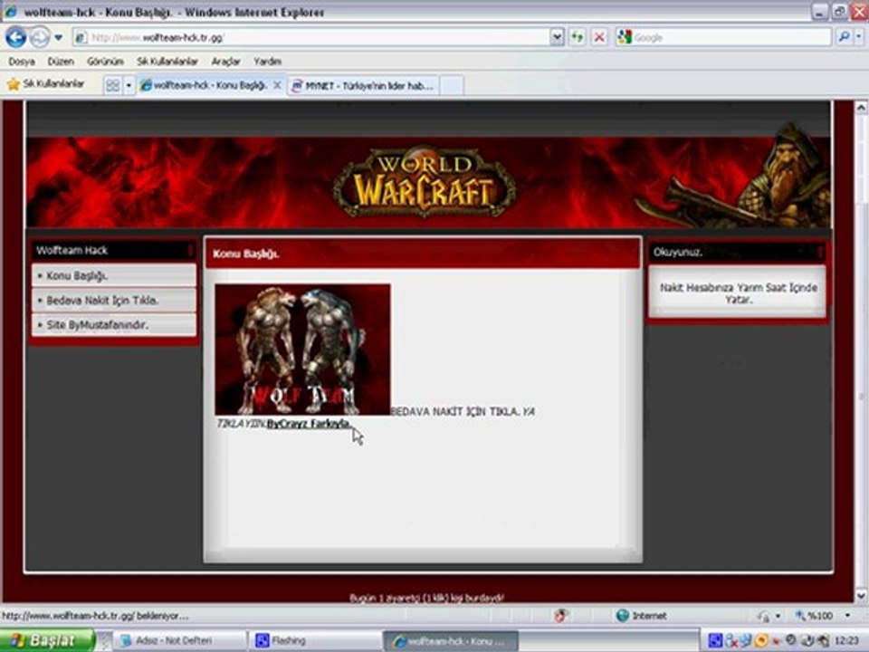Screen dimensions: 869x652
Task: Click the Internet zone globe icon
Action: point(623,616)
